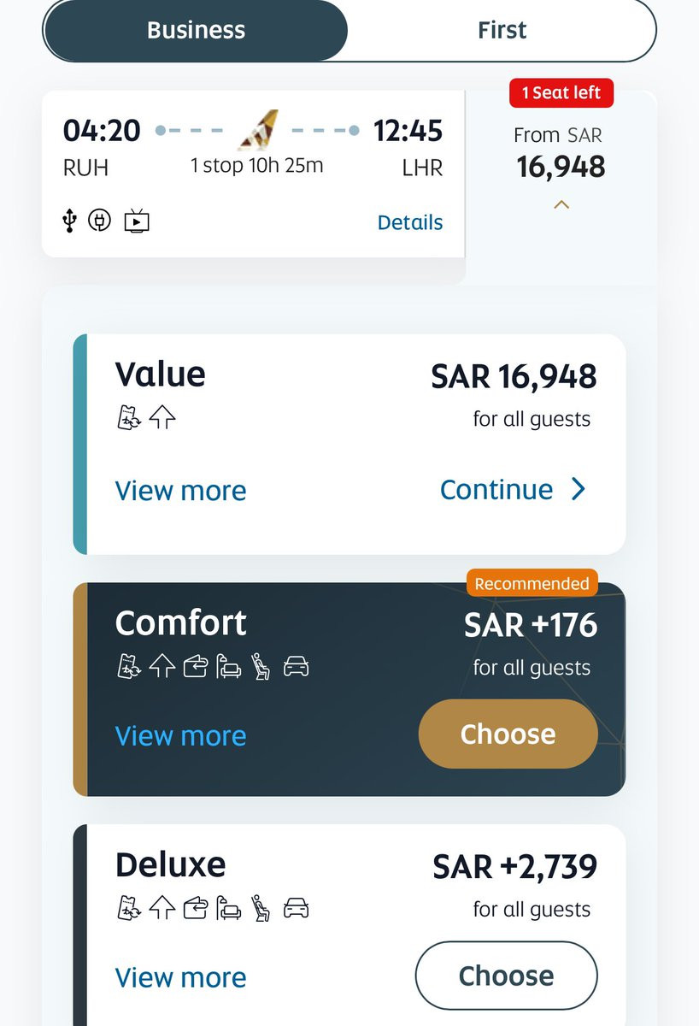
Task: Click the power outlet amenity icon
Action: [x=100, y=221]
